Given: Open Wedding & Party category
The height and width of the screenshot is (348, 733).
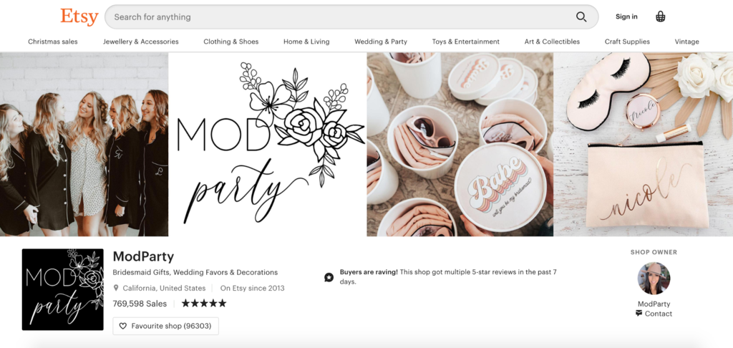Looking at the screenshot, I should (381, 42).
